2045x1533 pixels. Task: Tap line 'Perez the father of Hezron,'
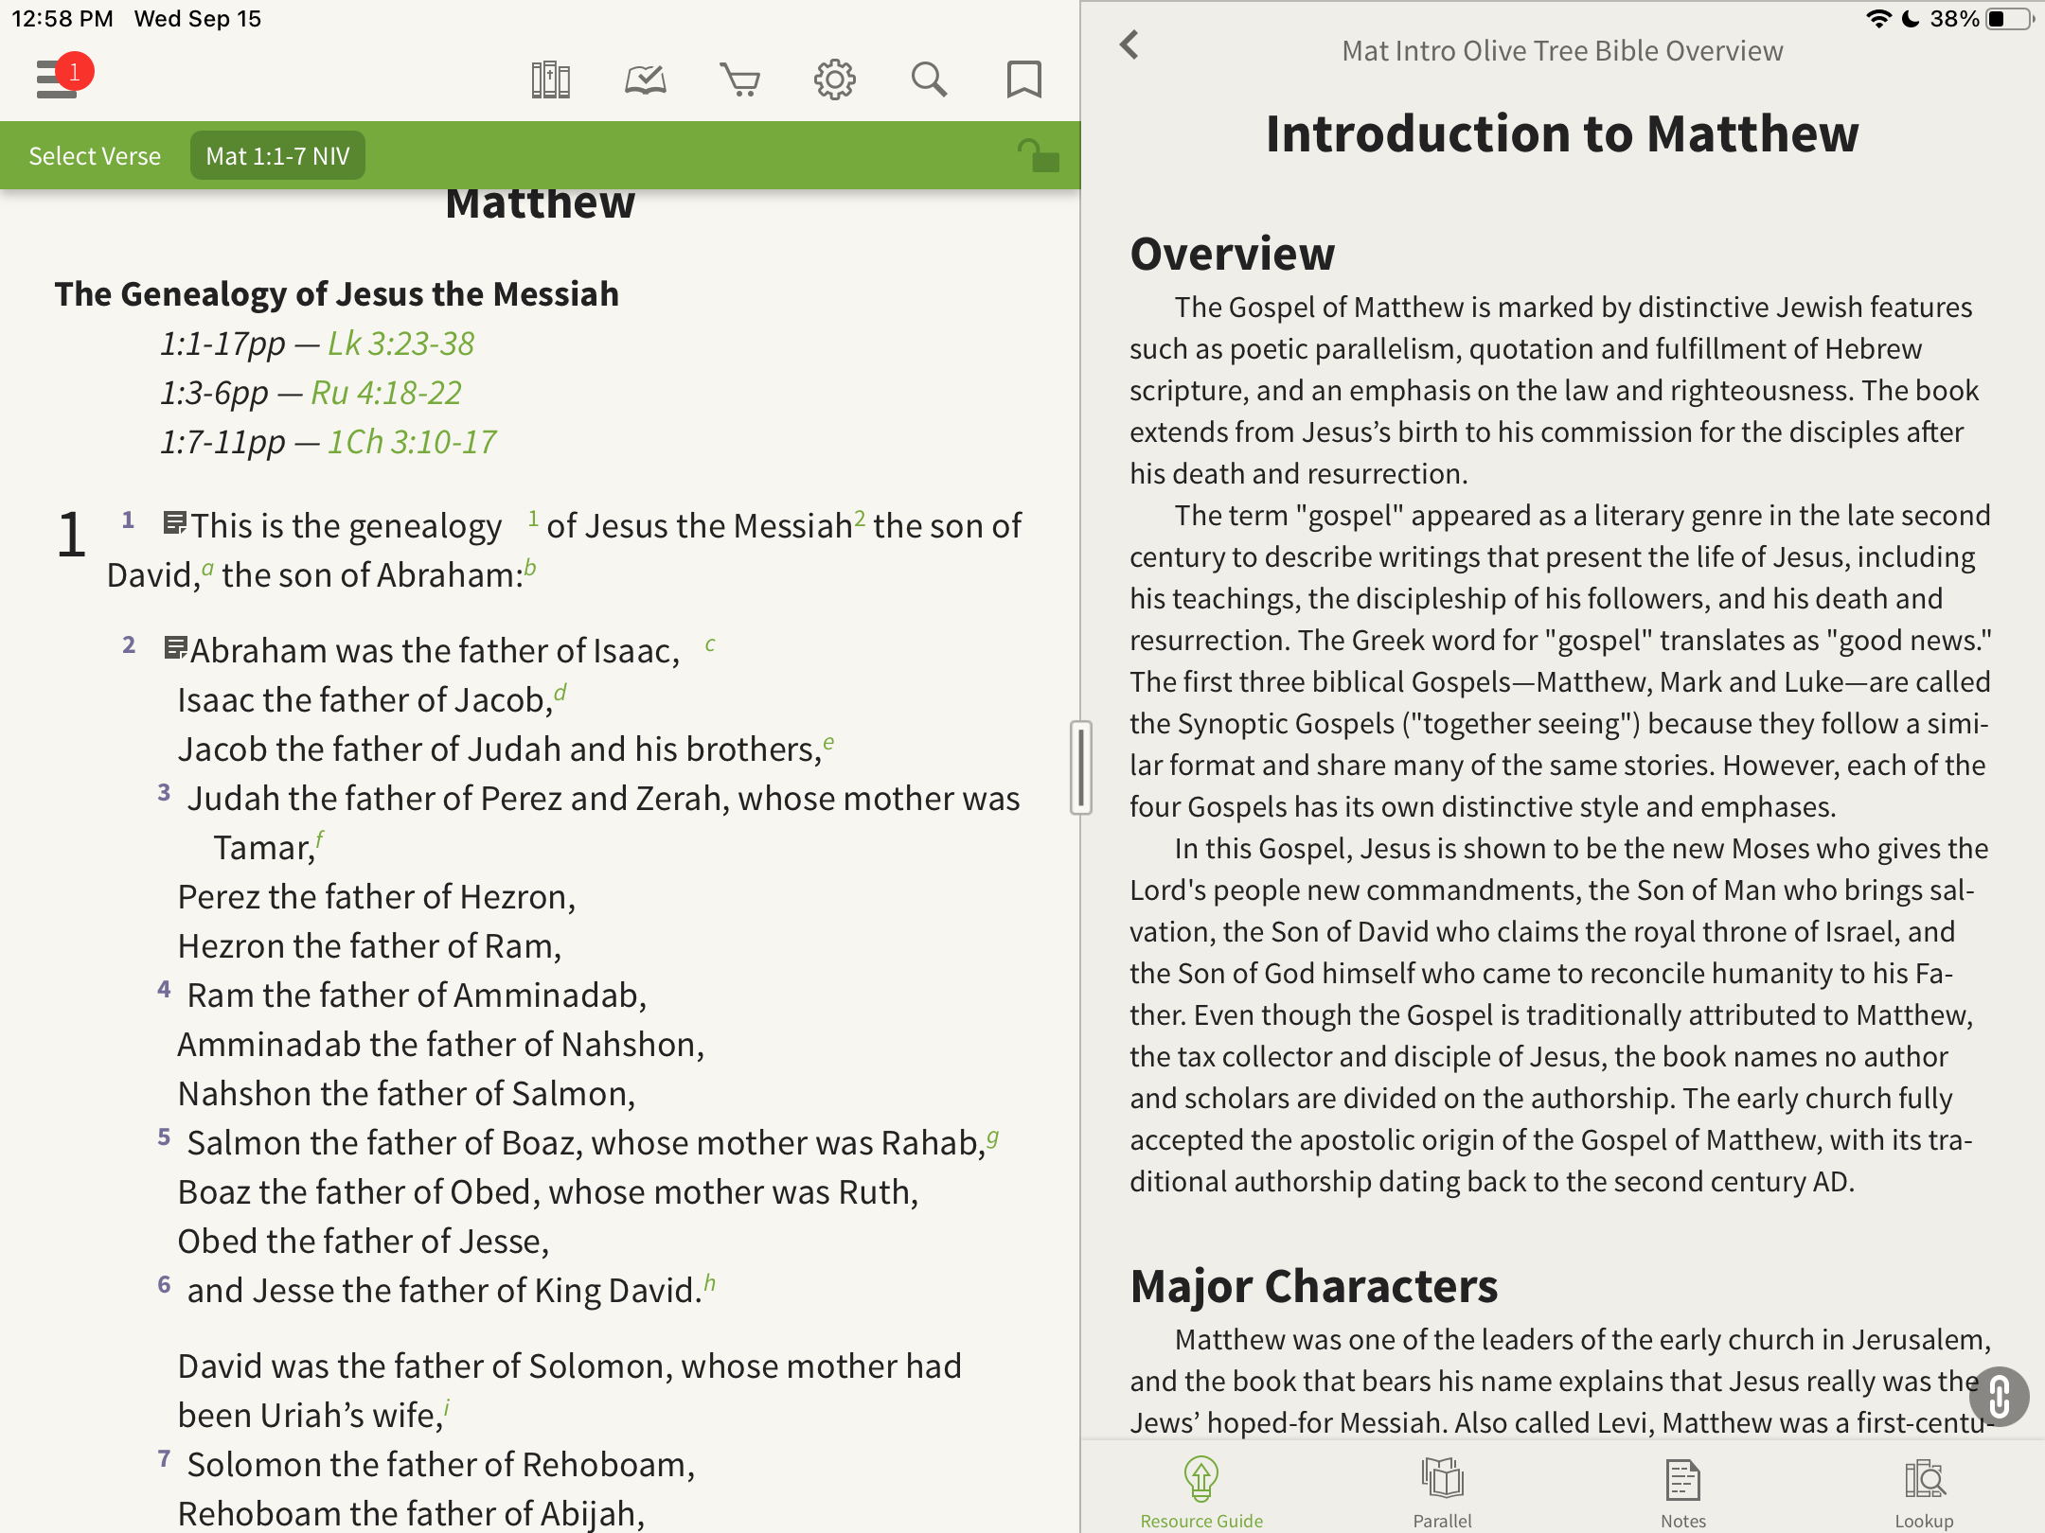point(377,896)
